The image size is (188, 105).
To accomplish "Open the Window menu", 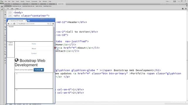I will pos(45,1).
